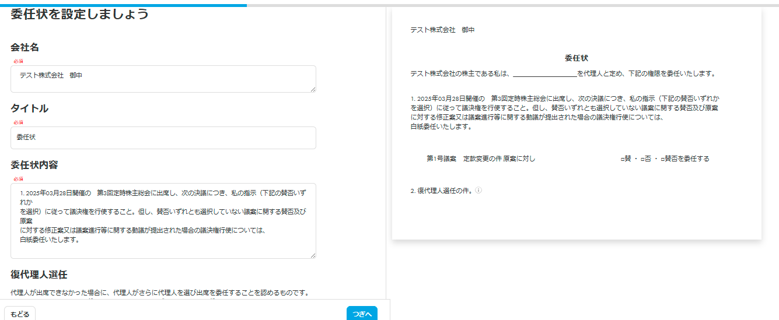The height and width of the screenshot is (320, 779).
Task: Click the 会社名 field resize handle
Action: click(x=313, y=90)
